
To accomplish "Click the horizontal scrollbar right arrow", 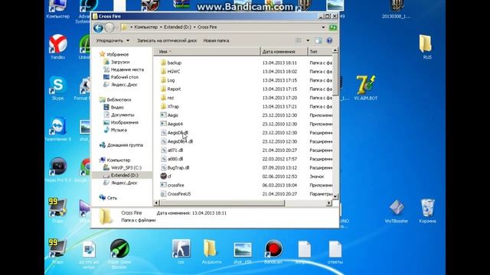I will tap(328, 203).
